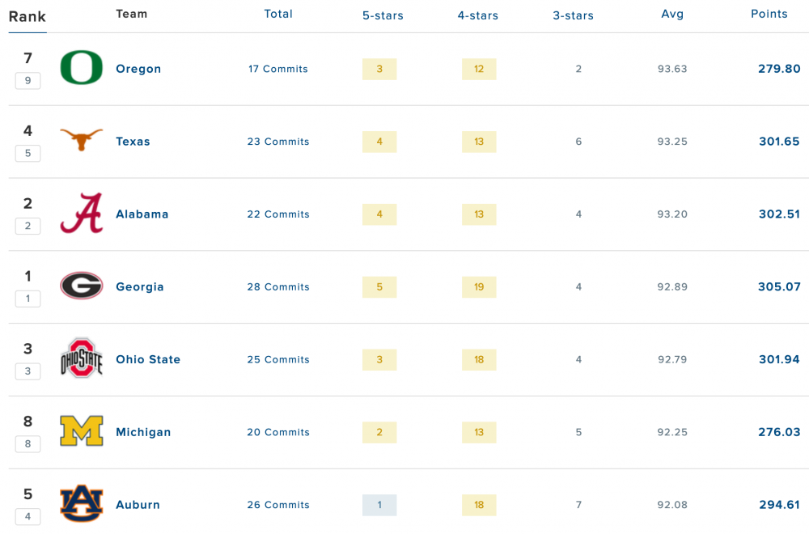Click Ohio State's 4-star count badge
Screen dimensions: 809x534
pos(479,359)
